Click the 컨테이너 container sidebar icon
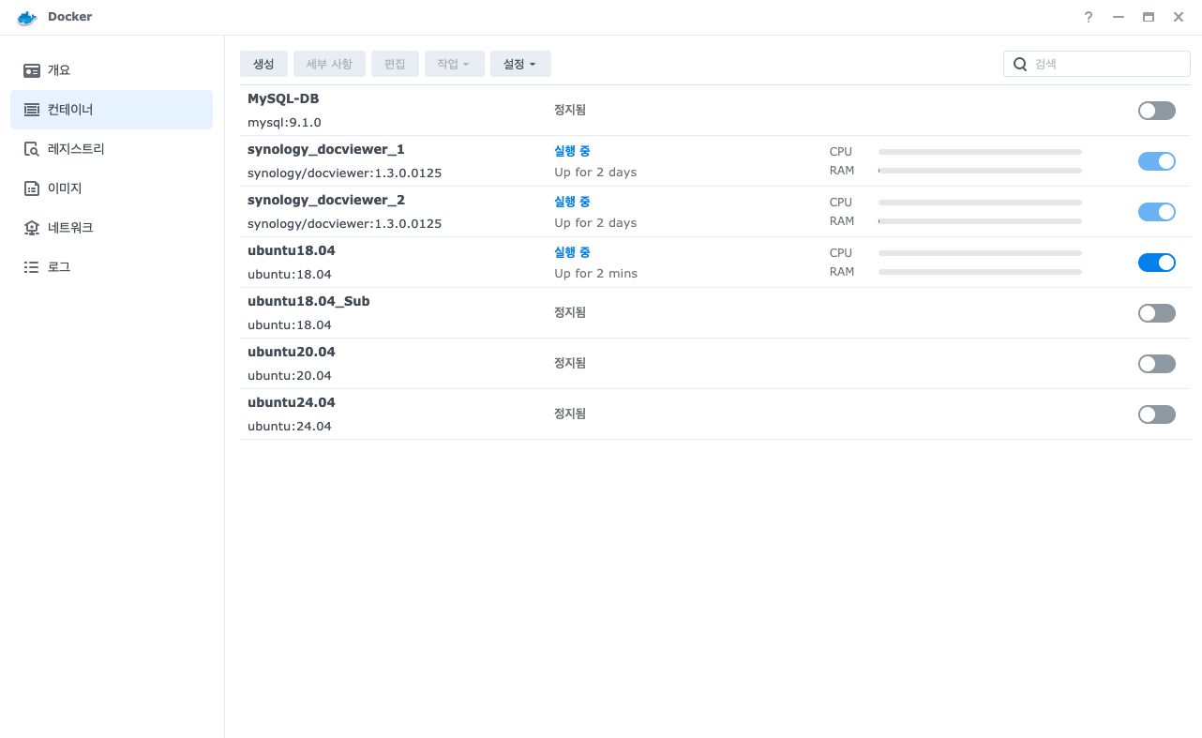The image size is (1202, 738). coord(32,110)
